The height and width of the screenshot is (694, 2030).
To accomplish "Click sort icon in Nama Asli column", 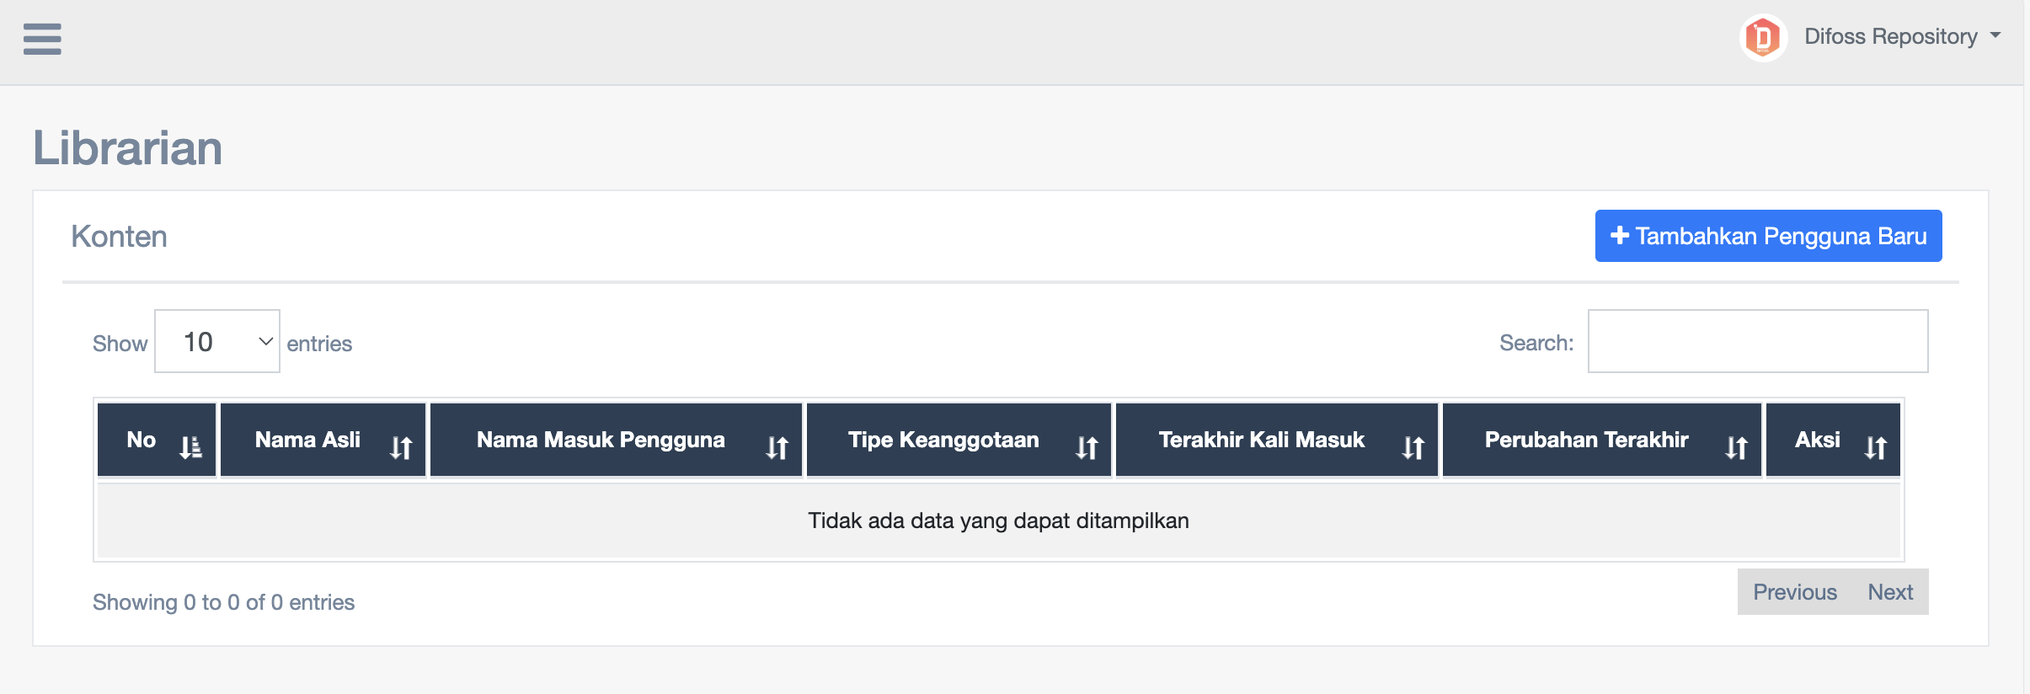I will (x=401, y=447).
